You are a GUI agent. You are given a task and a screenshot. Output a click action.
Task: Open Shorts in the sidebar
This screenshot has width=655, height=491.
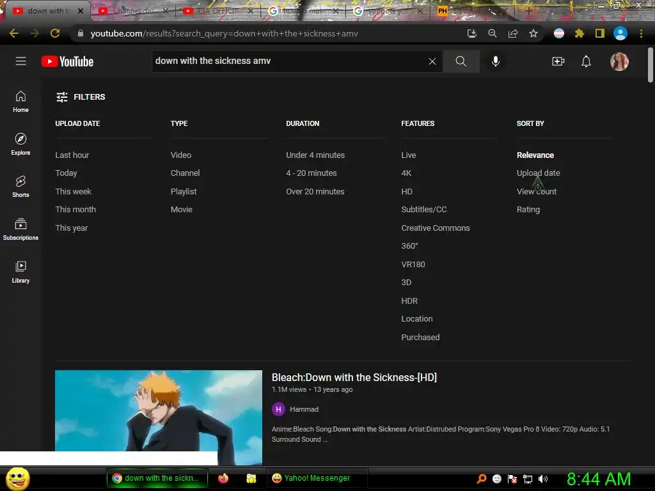(x=20, y=186)
